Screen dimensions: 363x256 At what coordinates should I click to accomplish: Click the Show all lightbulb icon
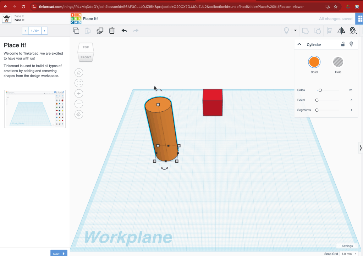tap(286, 30)
